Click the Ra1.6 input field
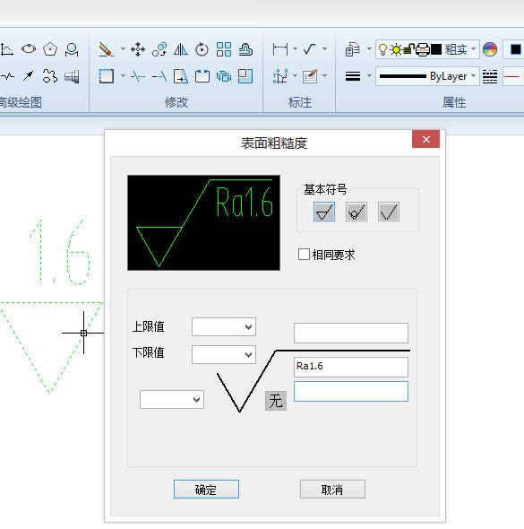This screenshot has width=524, height=529. coord(351,367)
